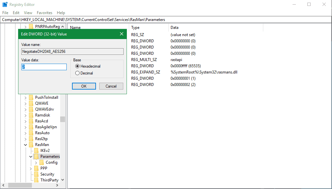Click the Ramdisk folder icon
Viewport: 332px width, 189px height.
pyautogui.click(x=31, y=115)
